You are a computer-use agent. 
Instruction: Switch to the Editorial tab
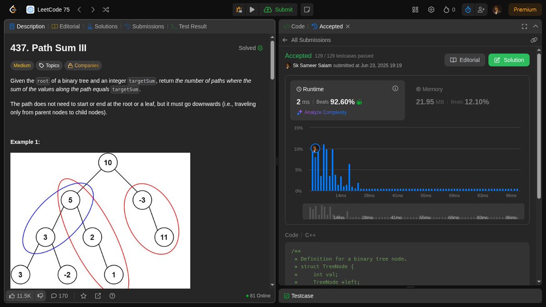tap(66, 26)
